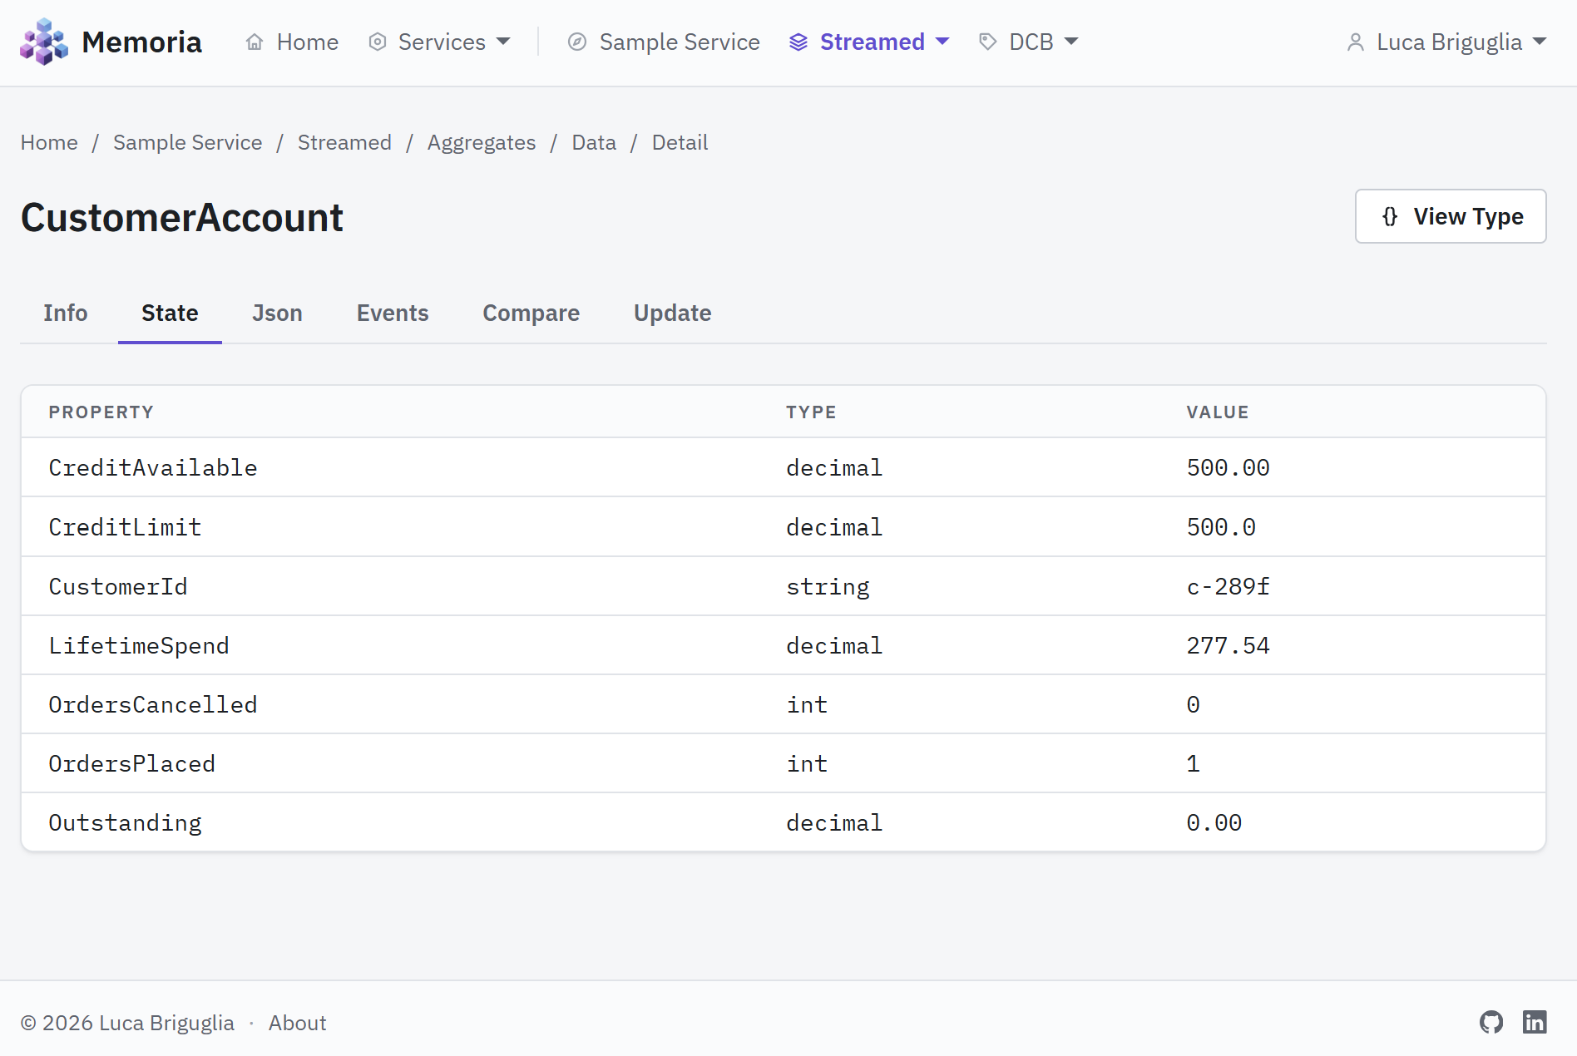Open the GitHub icon in the footer
The width and height of the screenshot is (1577, 1056).
pyautogui.click(x=1491, y=1022)
